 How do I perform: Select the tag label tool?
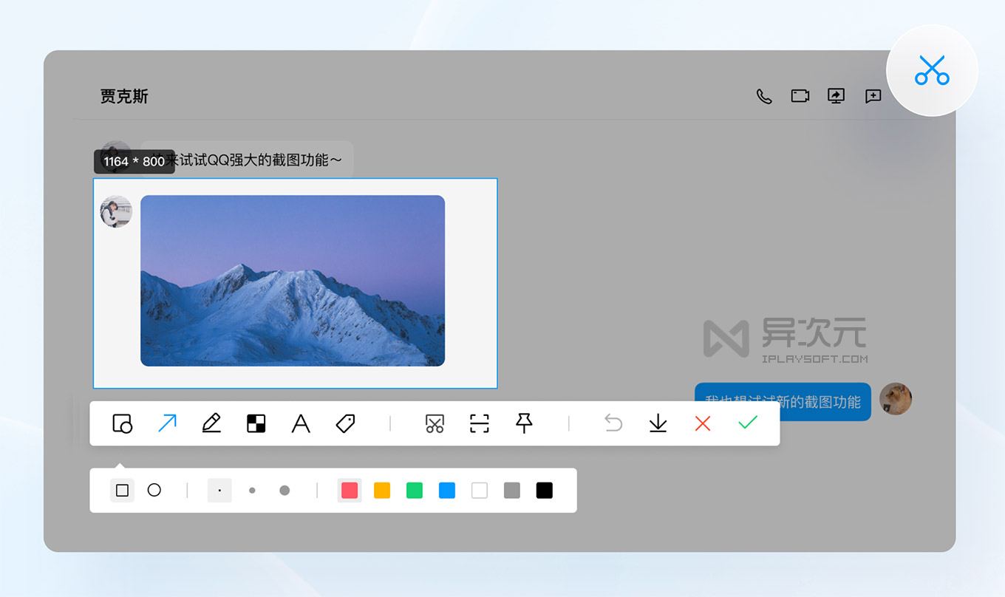[345, 423]
